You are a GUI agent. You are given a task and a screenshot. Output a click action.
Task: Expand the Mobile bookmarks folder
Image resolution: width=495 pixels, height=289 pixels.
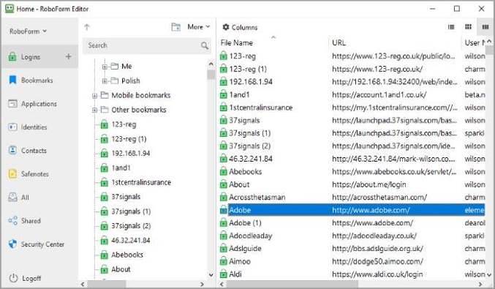pos(94,96)
